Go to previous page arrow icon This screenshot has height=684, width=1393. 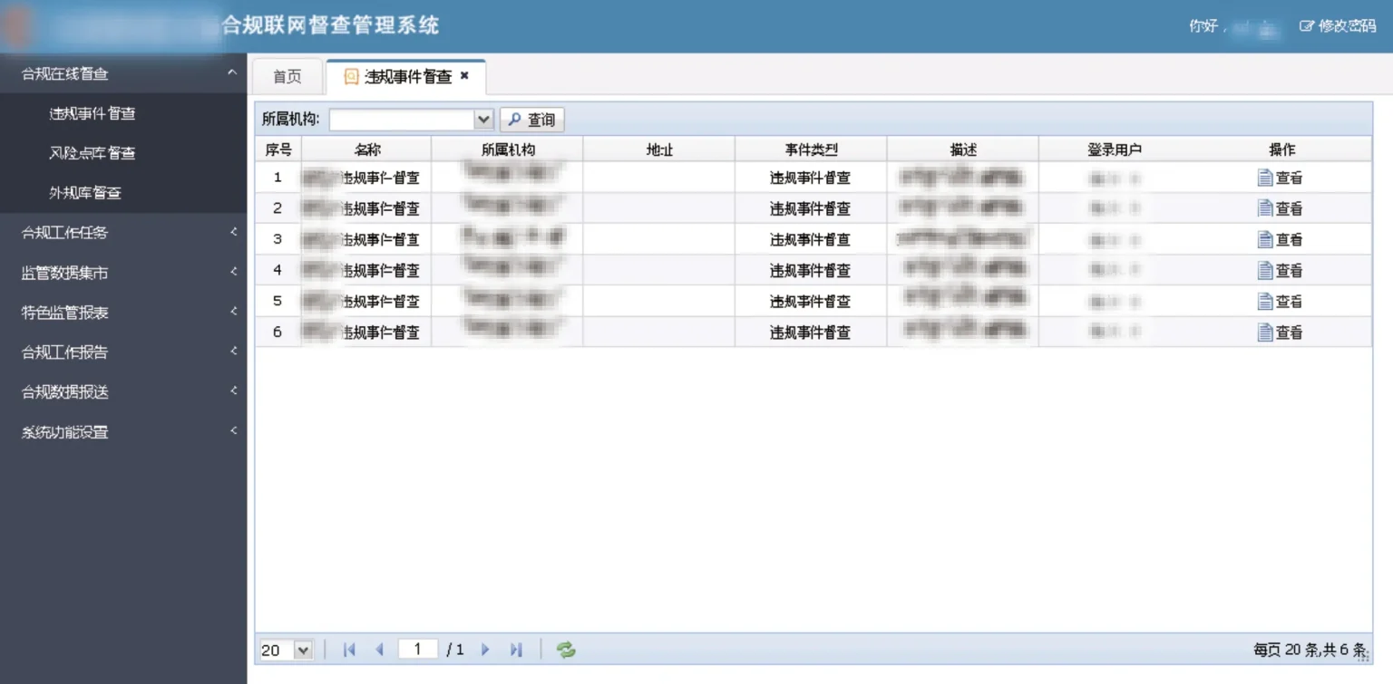pyautogui.click(x=379, y=650)
